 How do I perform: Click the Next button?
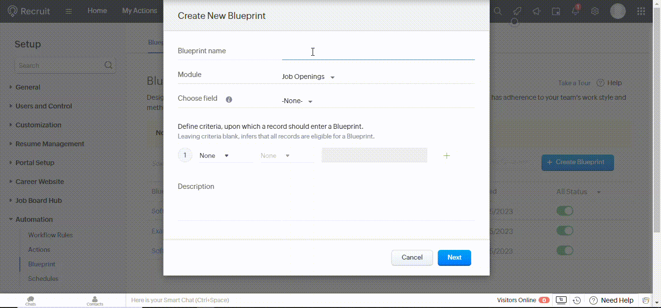tap(454, 258)
